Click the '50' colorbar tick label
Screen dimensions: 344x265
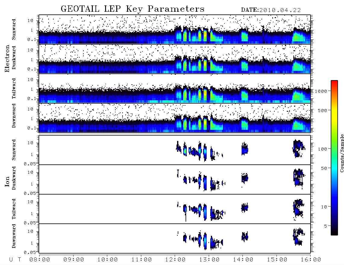[324, 168]
